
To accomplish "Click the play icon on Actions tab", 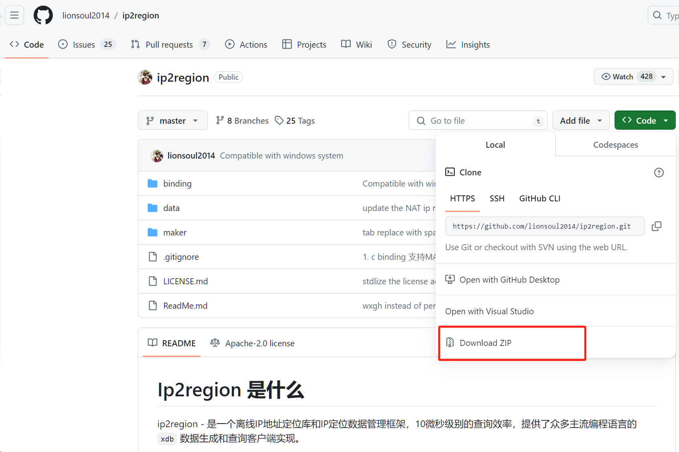I will pos(230,44).
